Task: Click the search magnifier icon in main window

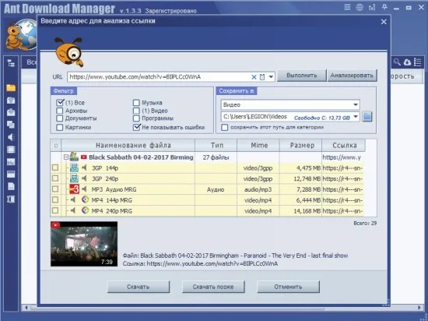Action: (x=397, y=62)
